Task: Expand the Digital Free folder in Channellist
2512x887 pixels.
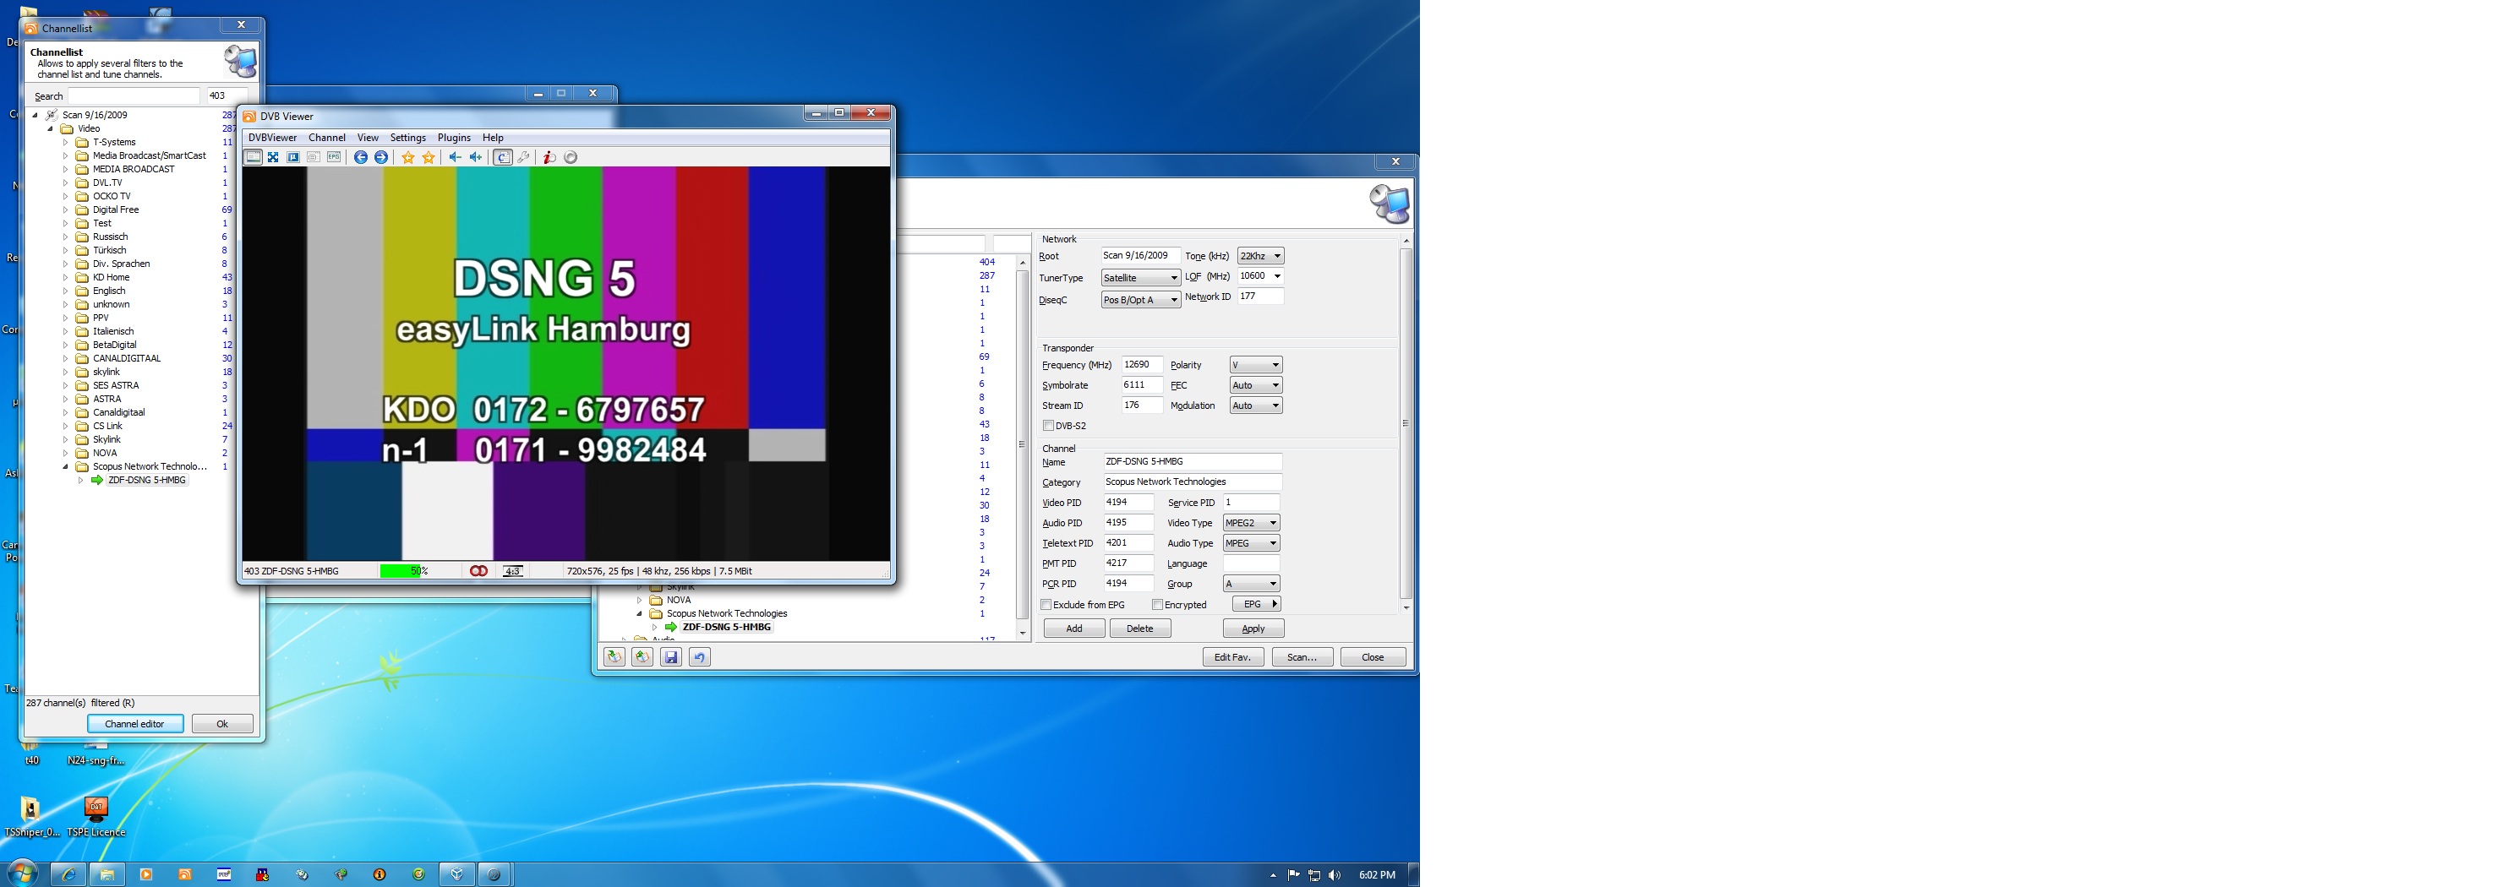Action: pyautogui.click(x=66, y=210)
